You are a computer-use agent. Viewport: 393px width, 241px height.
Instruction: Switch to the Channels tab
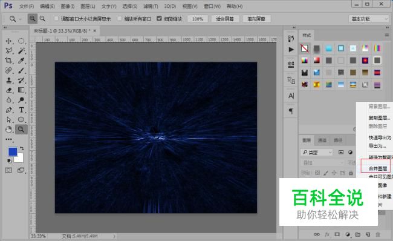[x=322, y=140]
